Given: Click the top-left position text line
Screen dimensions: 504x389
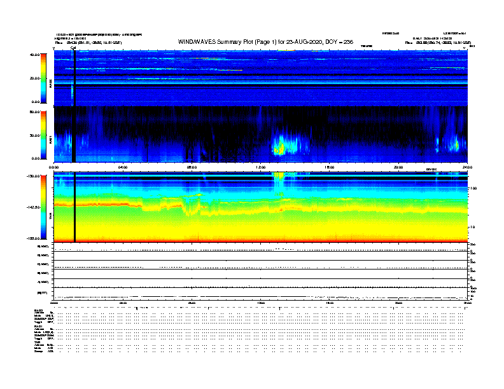Looking at the screenshot, I should pos(88,43).
